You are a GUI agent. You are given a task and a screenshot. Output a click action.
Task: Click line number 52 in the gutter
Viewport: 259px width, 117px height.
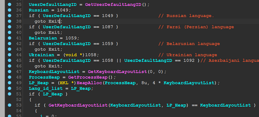click(x=19, y=100)
